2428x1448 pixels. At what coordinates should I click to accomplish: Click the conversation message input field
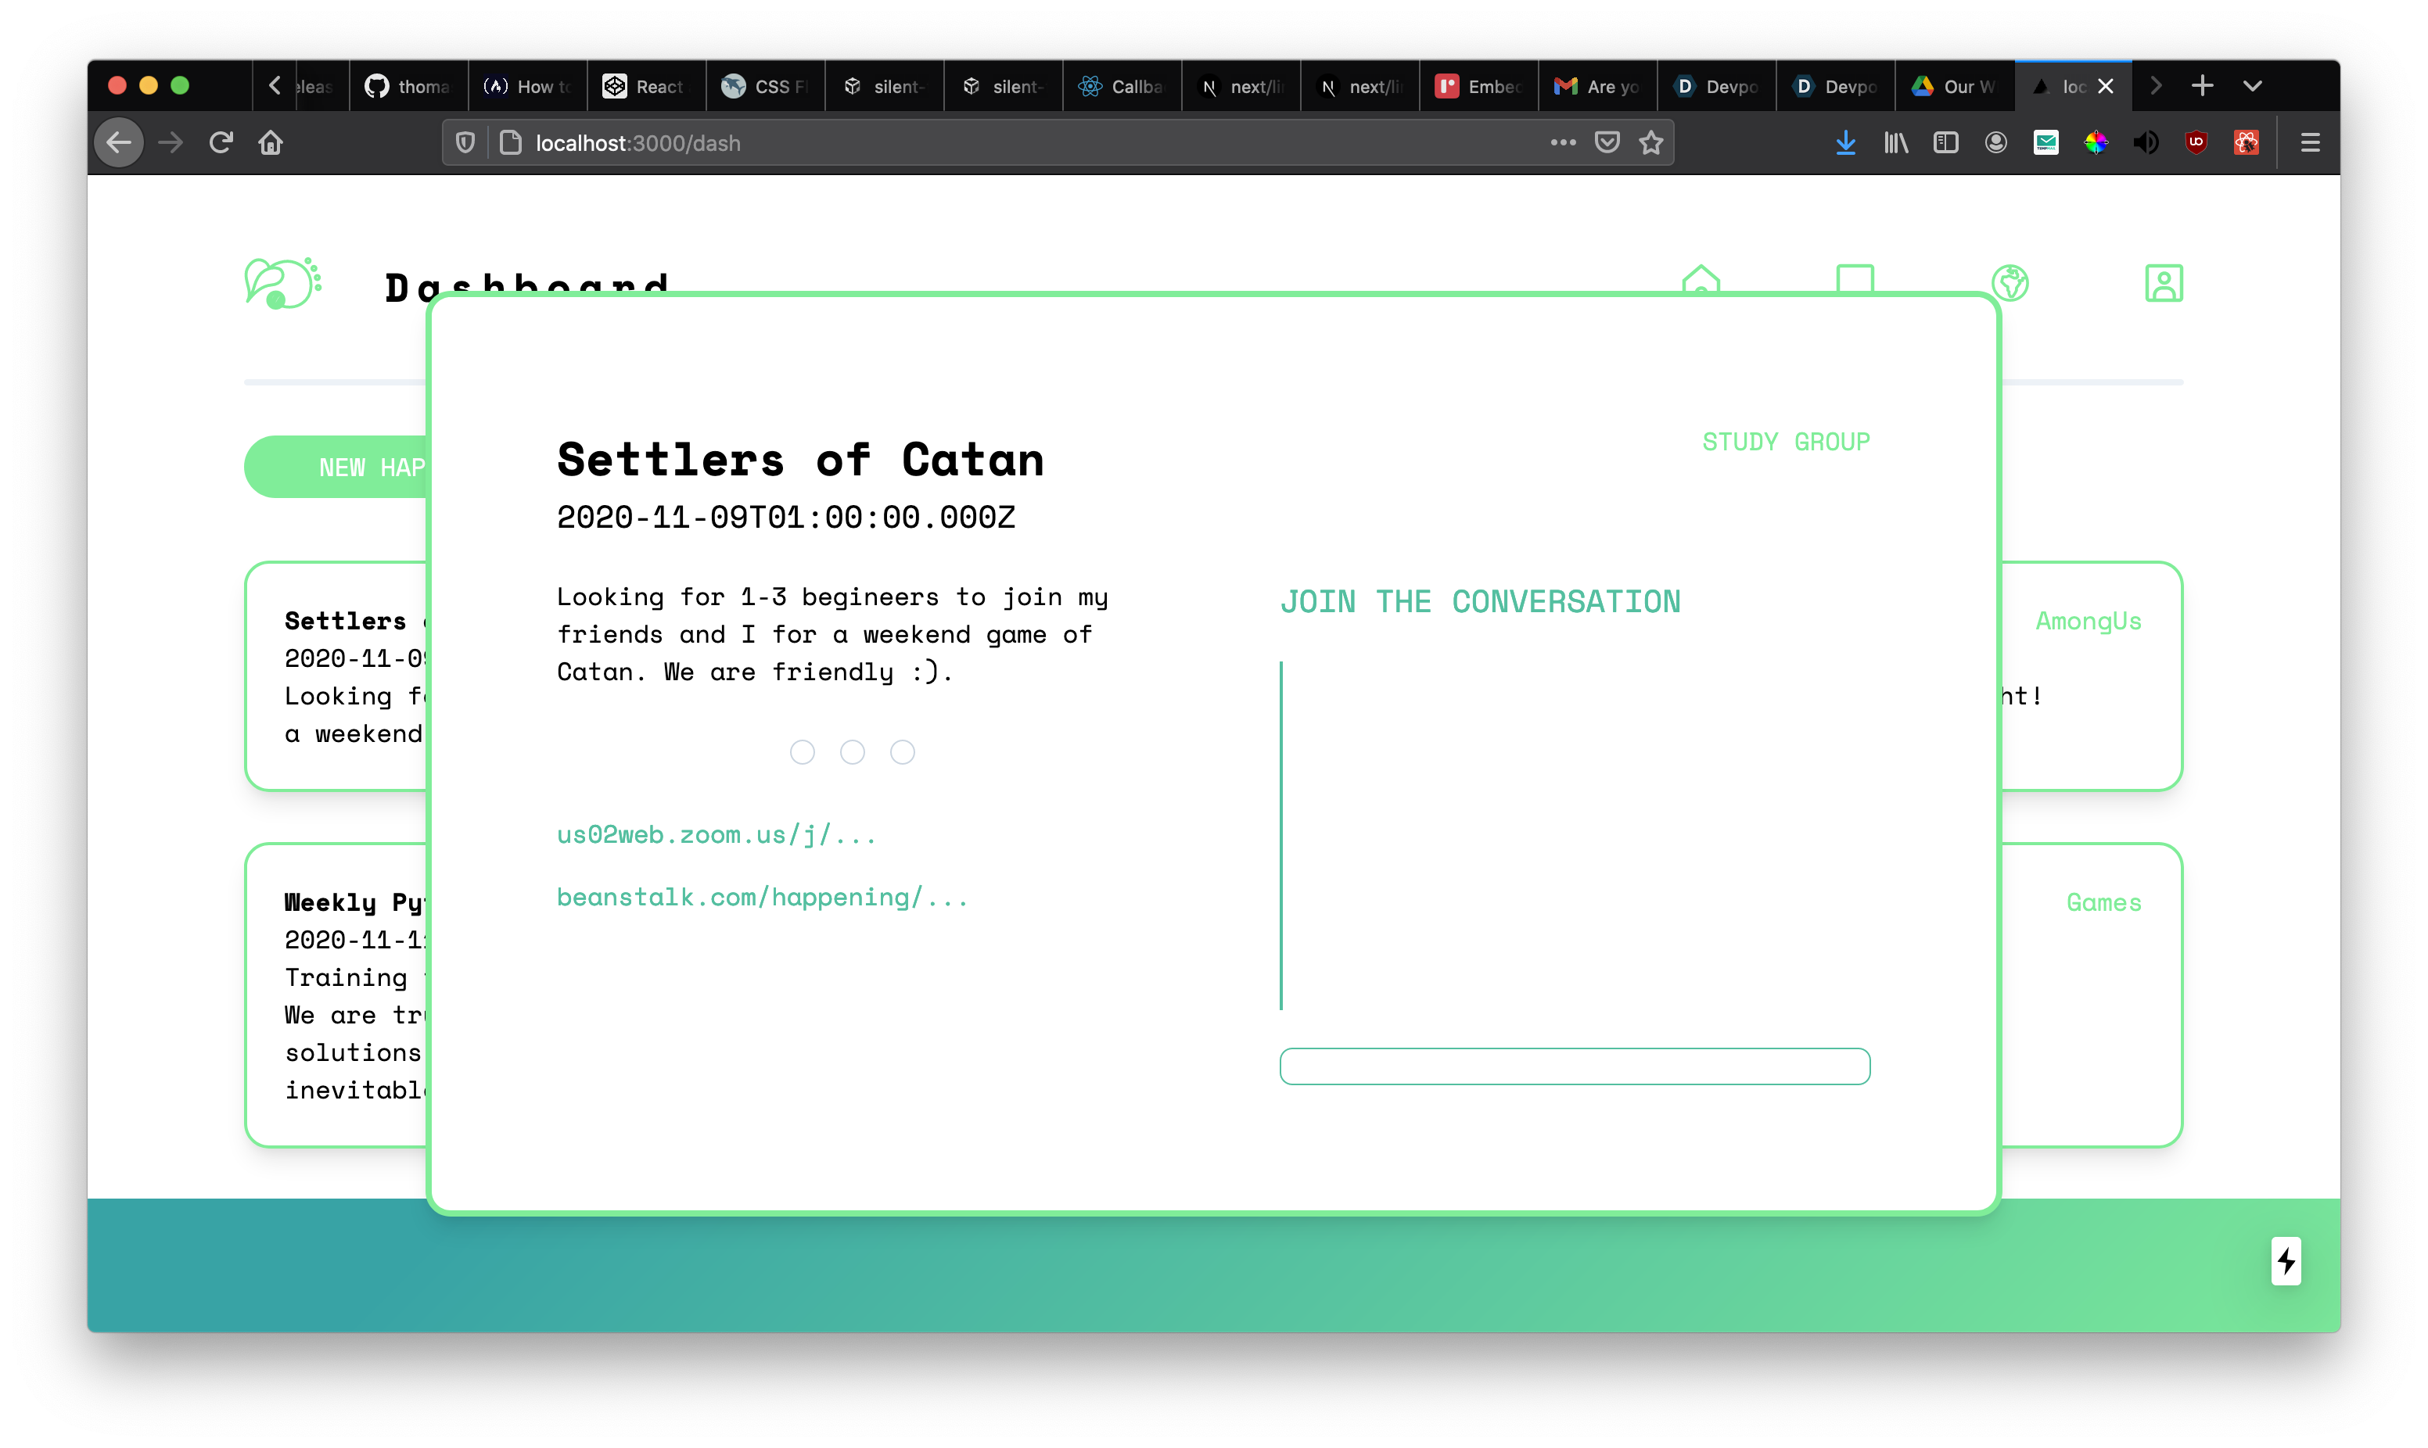pyautogui.click(x=1574, y=1066)
